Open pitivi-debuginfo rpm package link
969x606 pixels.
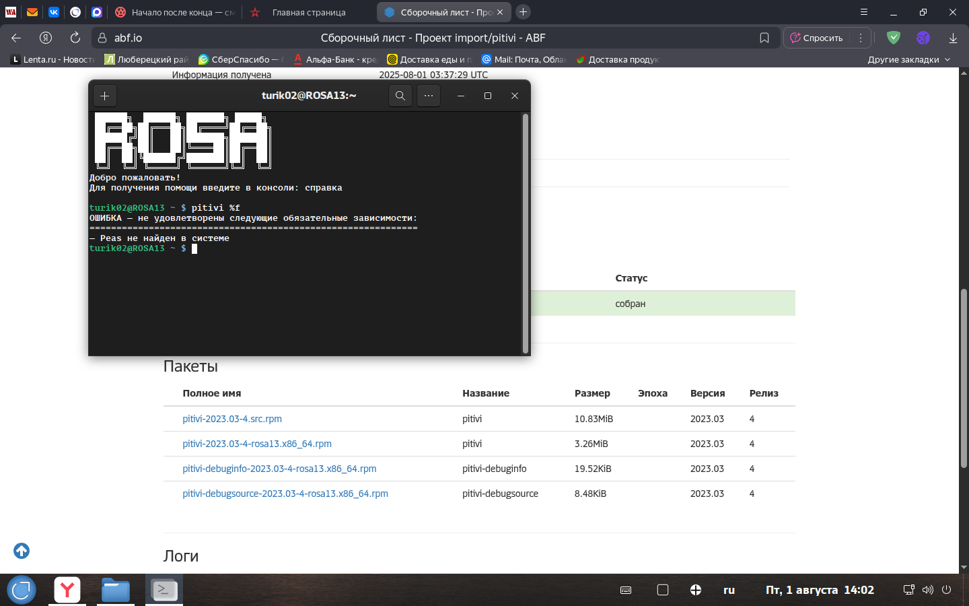click(279, 469)
